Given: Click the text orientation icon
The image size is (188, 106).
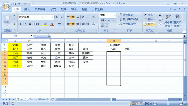Looking at the screenshot, I should pyautogui.click(x=83, y=17).
